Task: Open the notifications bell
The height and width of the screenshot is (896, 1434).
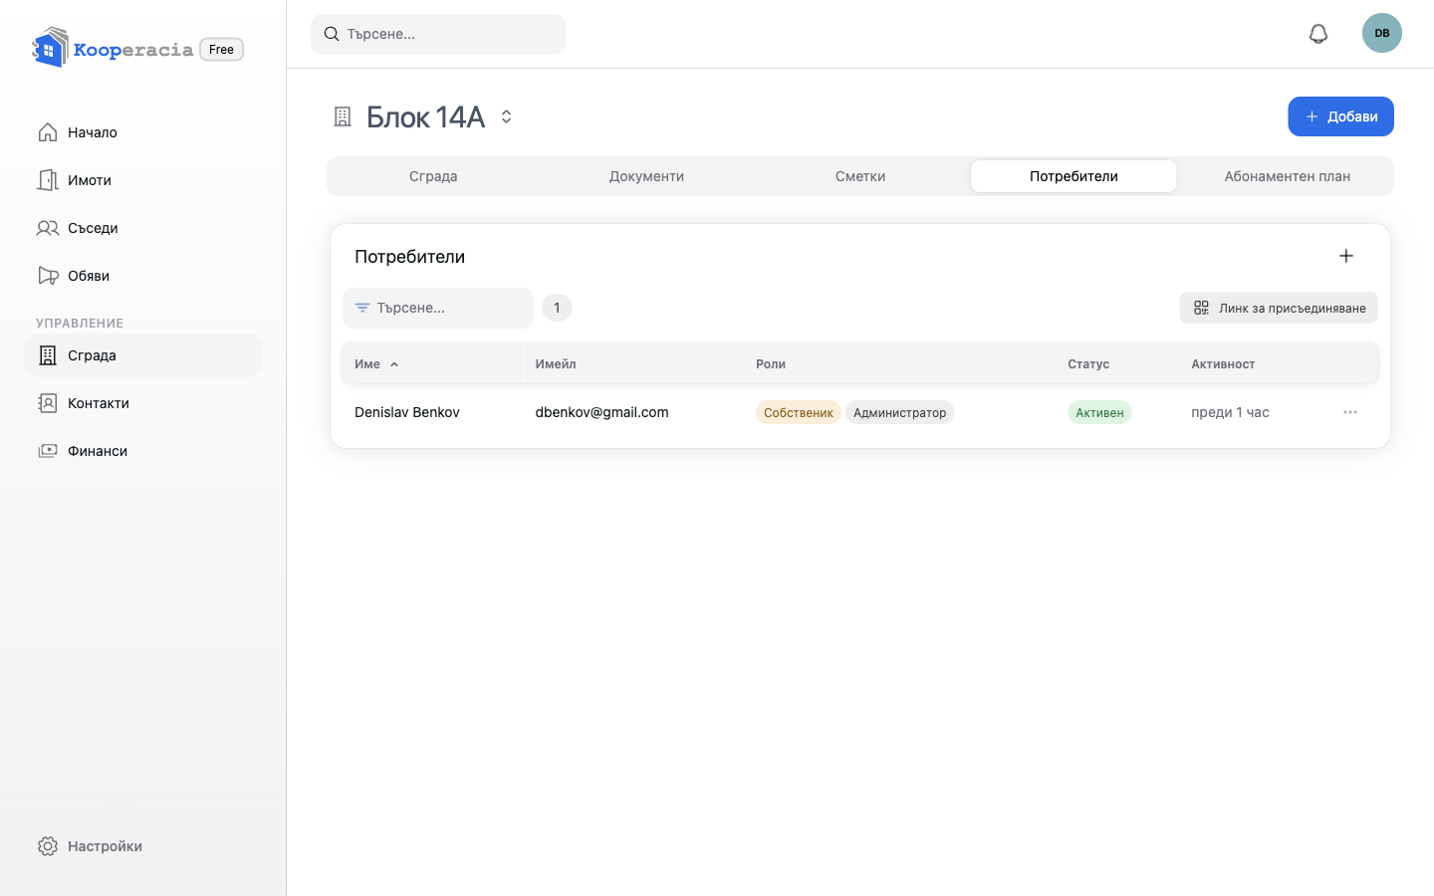Action: [1318, 34]
